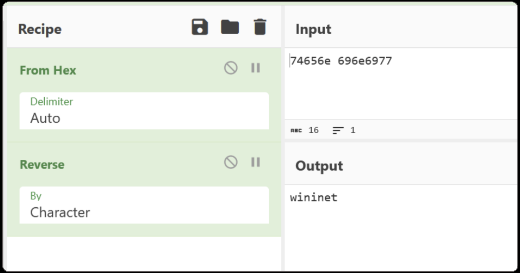This screenshot has height=273, width=520.
Task: Select the From Hex operation title
Action: tap(48, 71)
